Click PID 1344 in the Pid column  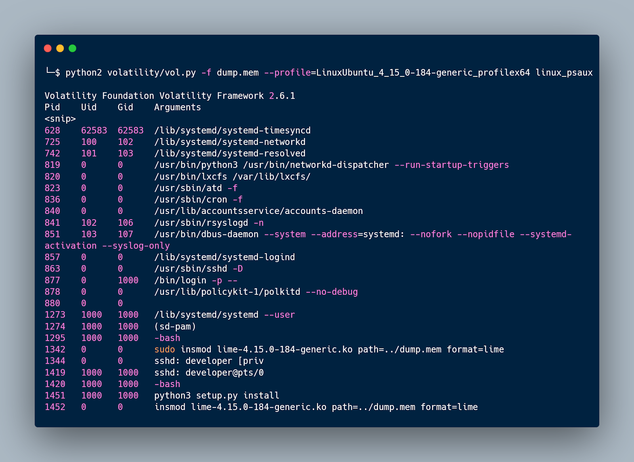click(55, 361)
